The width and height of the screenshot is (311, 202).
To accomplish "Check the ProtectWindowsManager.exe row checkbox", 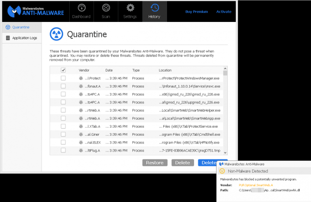I will tap(63, 78).
